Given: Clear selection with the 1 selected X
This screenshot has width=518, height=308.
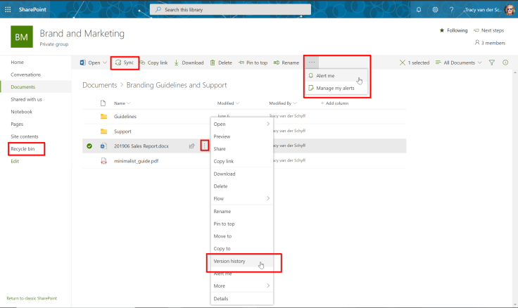Looking at the screenshot, I should [403, 63].
